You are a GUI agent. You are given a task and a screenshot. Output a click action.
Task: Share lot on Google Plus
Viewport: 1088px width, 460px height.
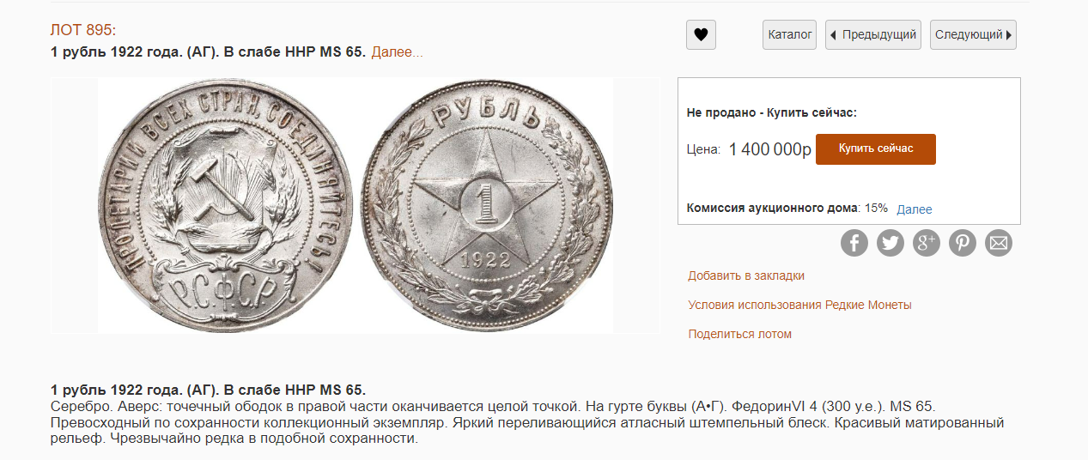point(927,243)
